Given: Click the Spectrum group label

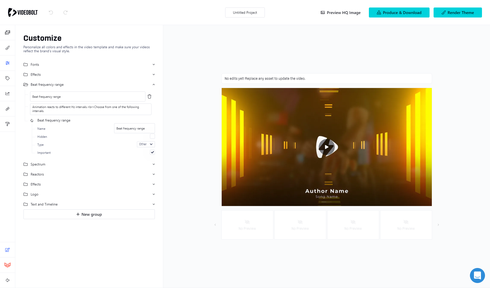Looking at the screenshot, I should [x=38, y=164].
